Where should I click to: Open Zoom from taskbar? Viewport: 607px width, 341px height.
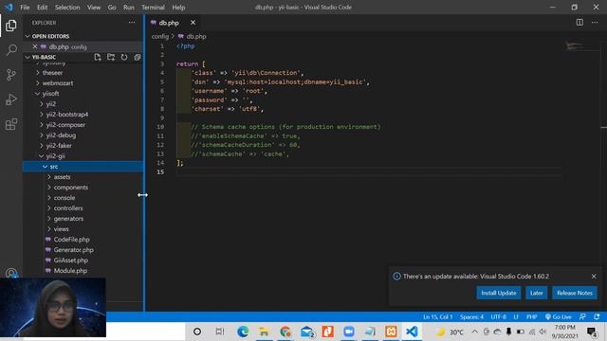pyautogui.click(x=349, y=332)
